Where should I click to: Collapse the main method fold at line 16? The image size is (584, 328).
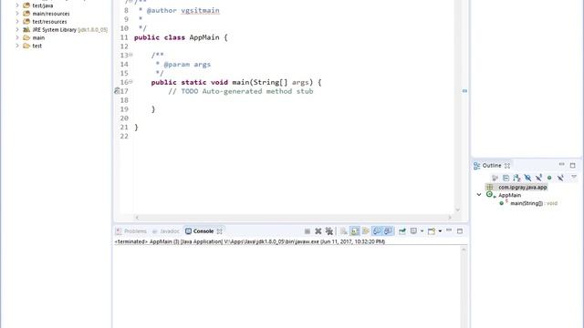(130, 82)
